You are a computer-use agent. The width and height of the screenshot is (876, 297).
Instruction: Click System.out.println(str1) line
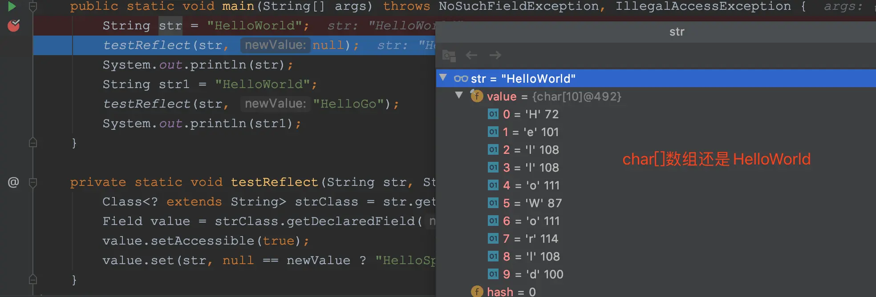click(x=202, y=124)
